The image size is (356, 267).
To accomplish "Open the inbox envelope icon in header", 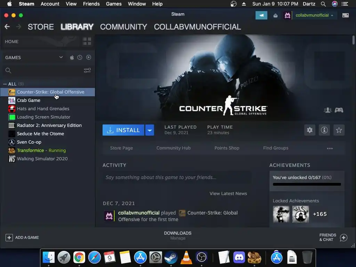I will [275, 15].
